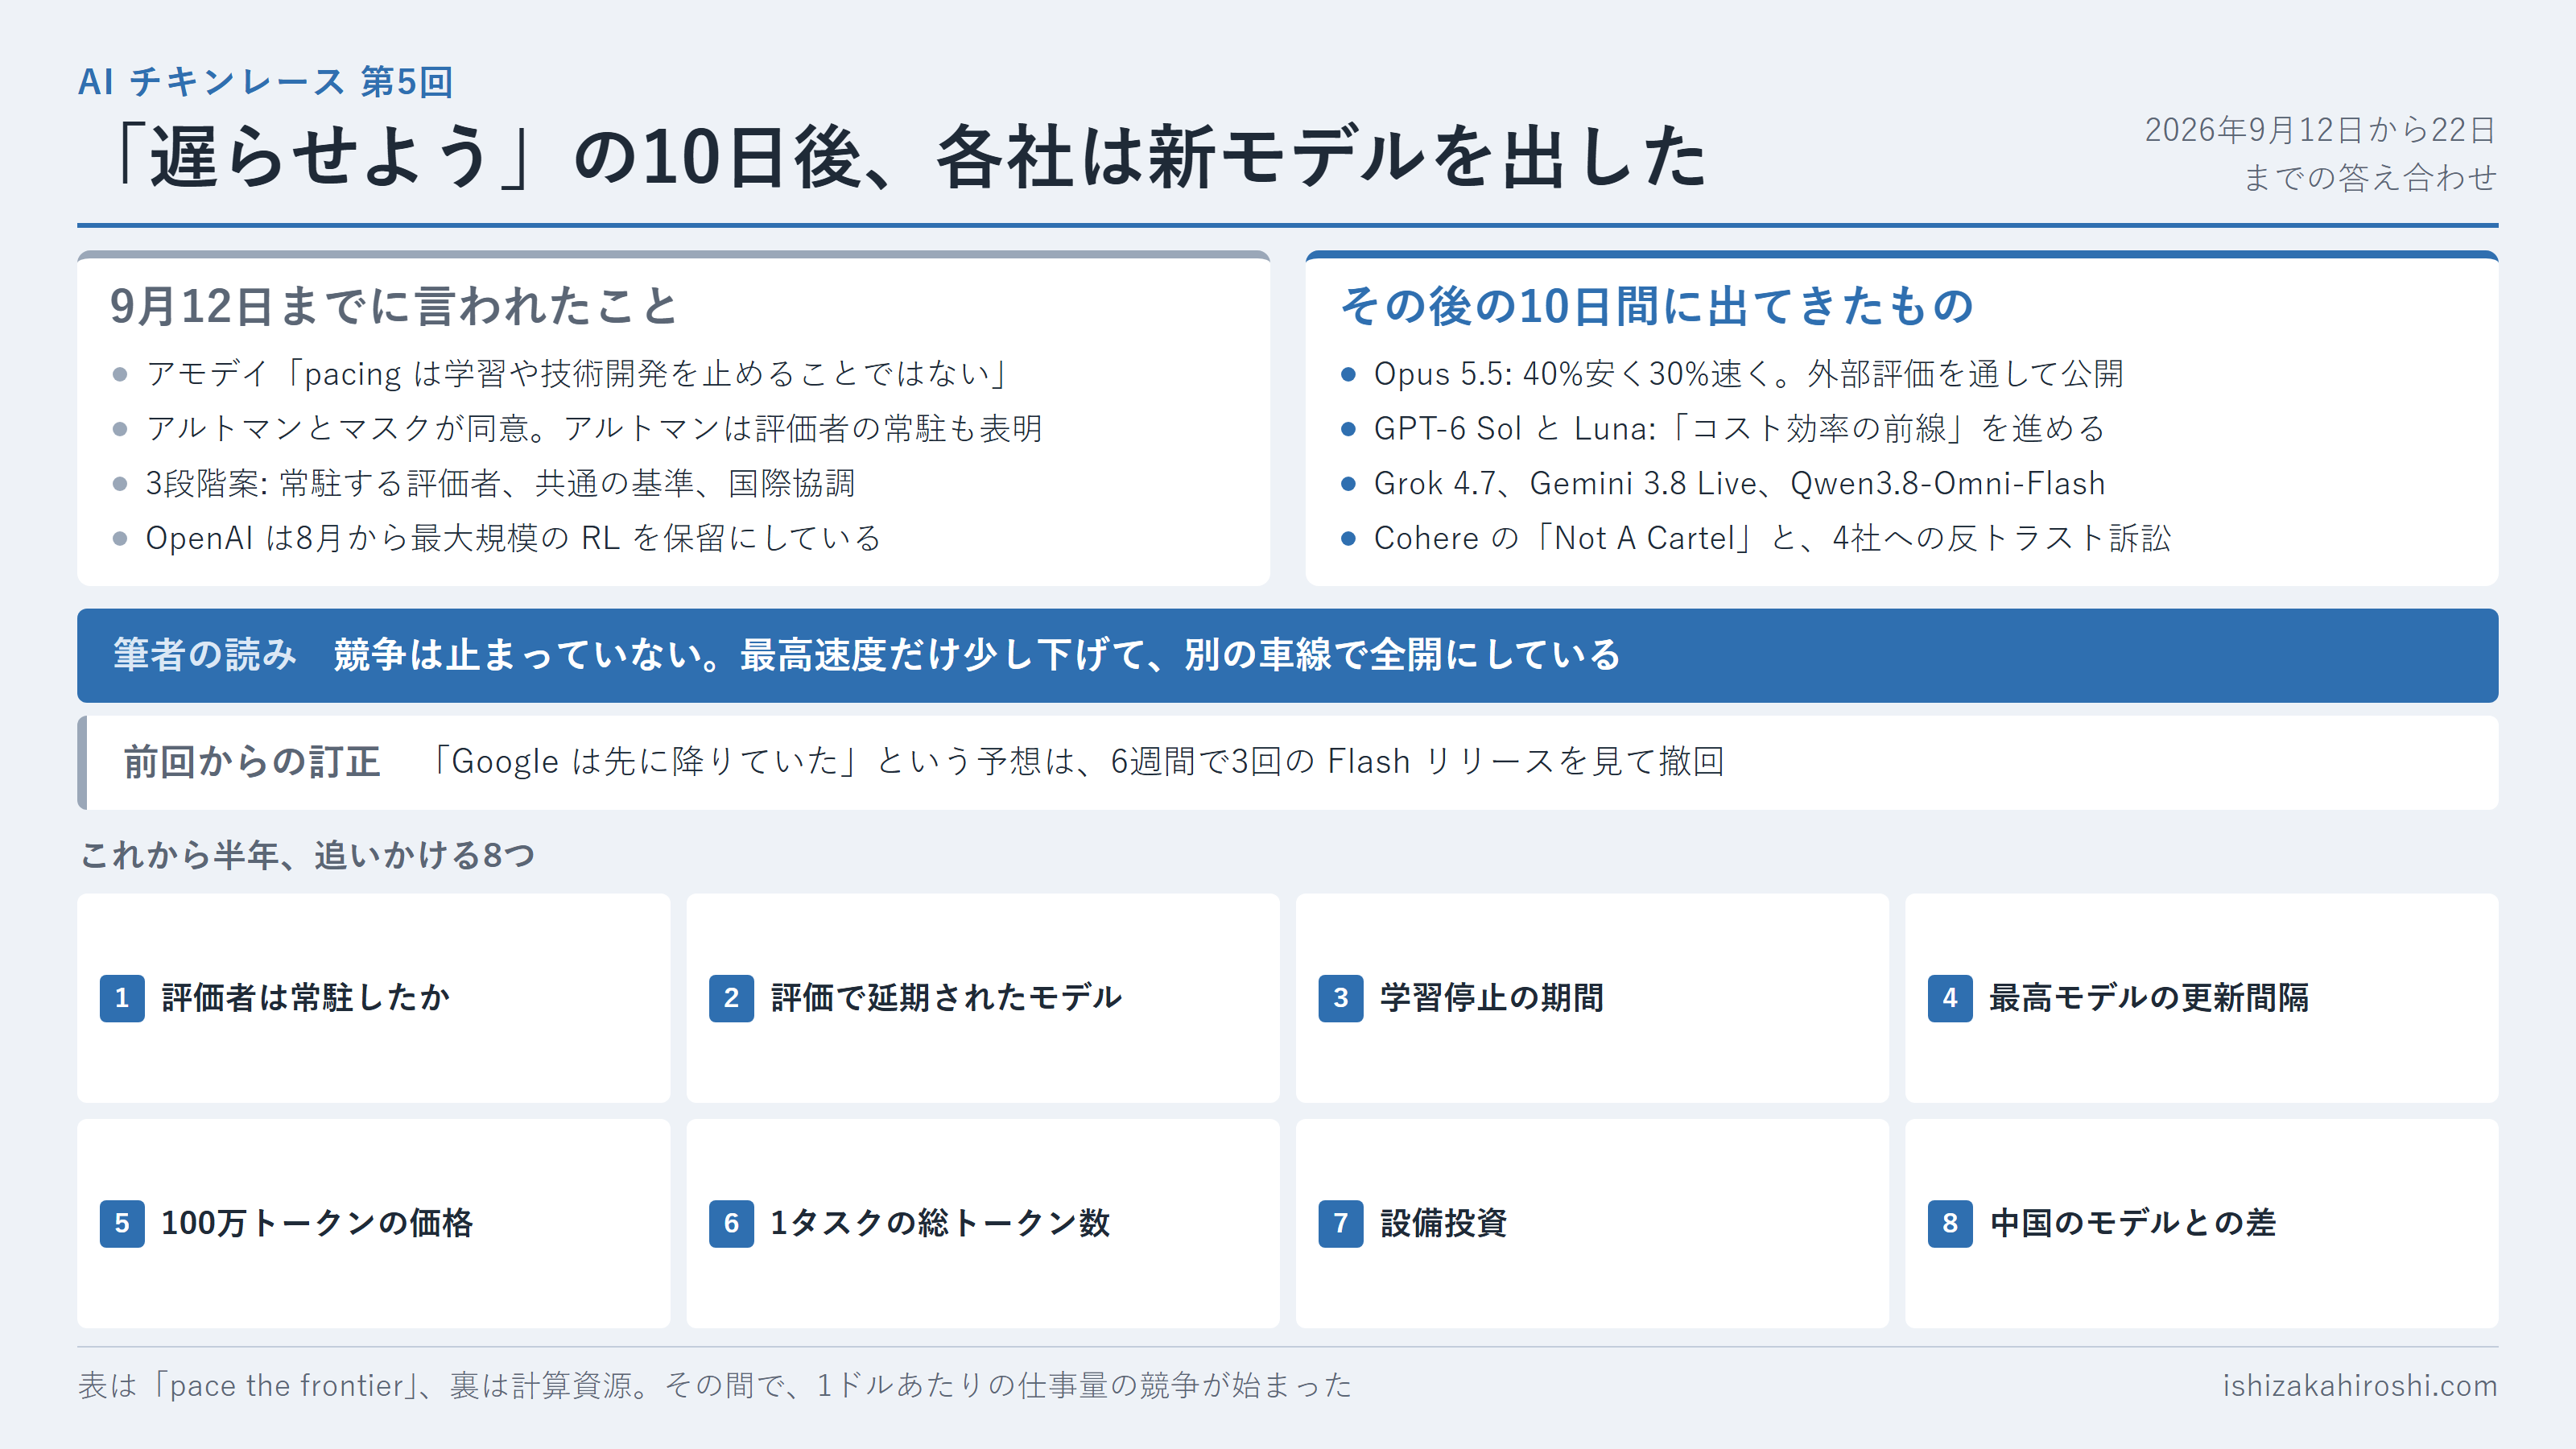Select the bullet 'Opus 5.5: 40%安く30%速く'
The height and width of the screenshot is (1449, 2576).
click(x=1748, y=374)
